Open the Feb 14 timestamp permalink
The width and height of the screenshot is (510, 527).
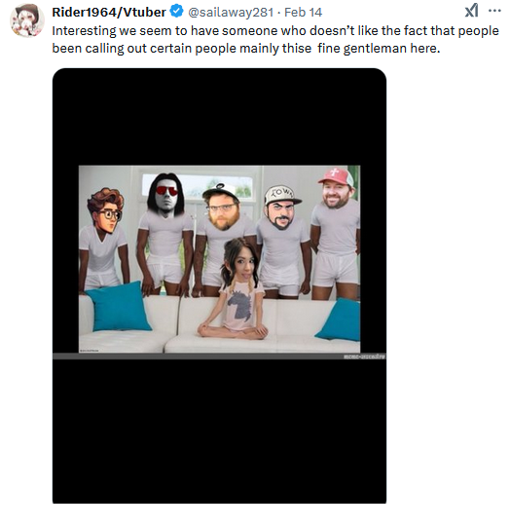click(304, 13)
